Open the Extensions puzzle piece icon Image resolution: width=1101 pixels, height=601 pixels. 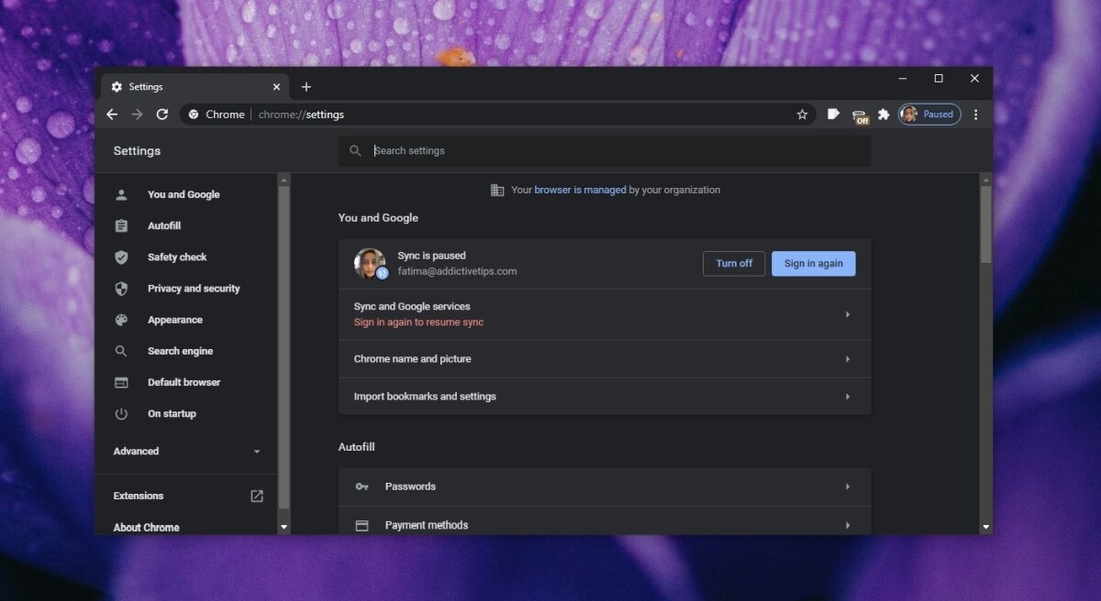884,115
